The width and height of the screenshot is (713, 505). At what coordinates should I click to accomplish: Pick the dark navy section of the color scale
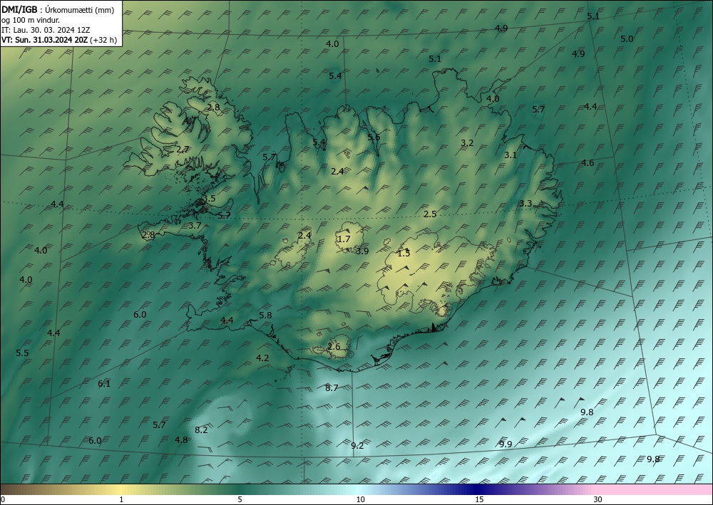(478, 489)
